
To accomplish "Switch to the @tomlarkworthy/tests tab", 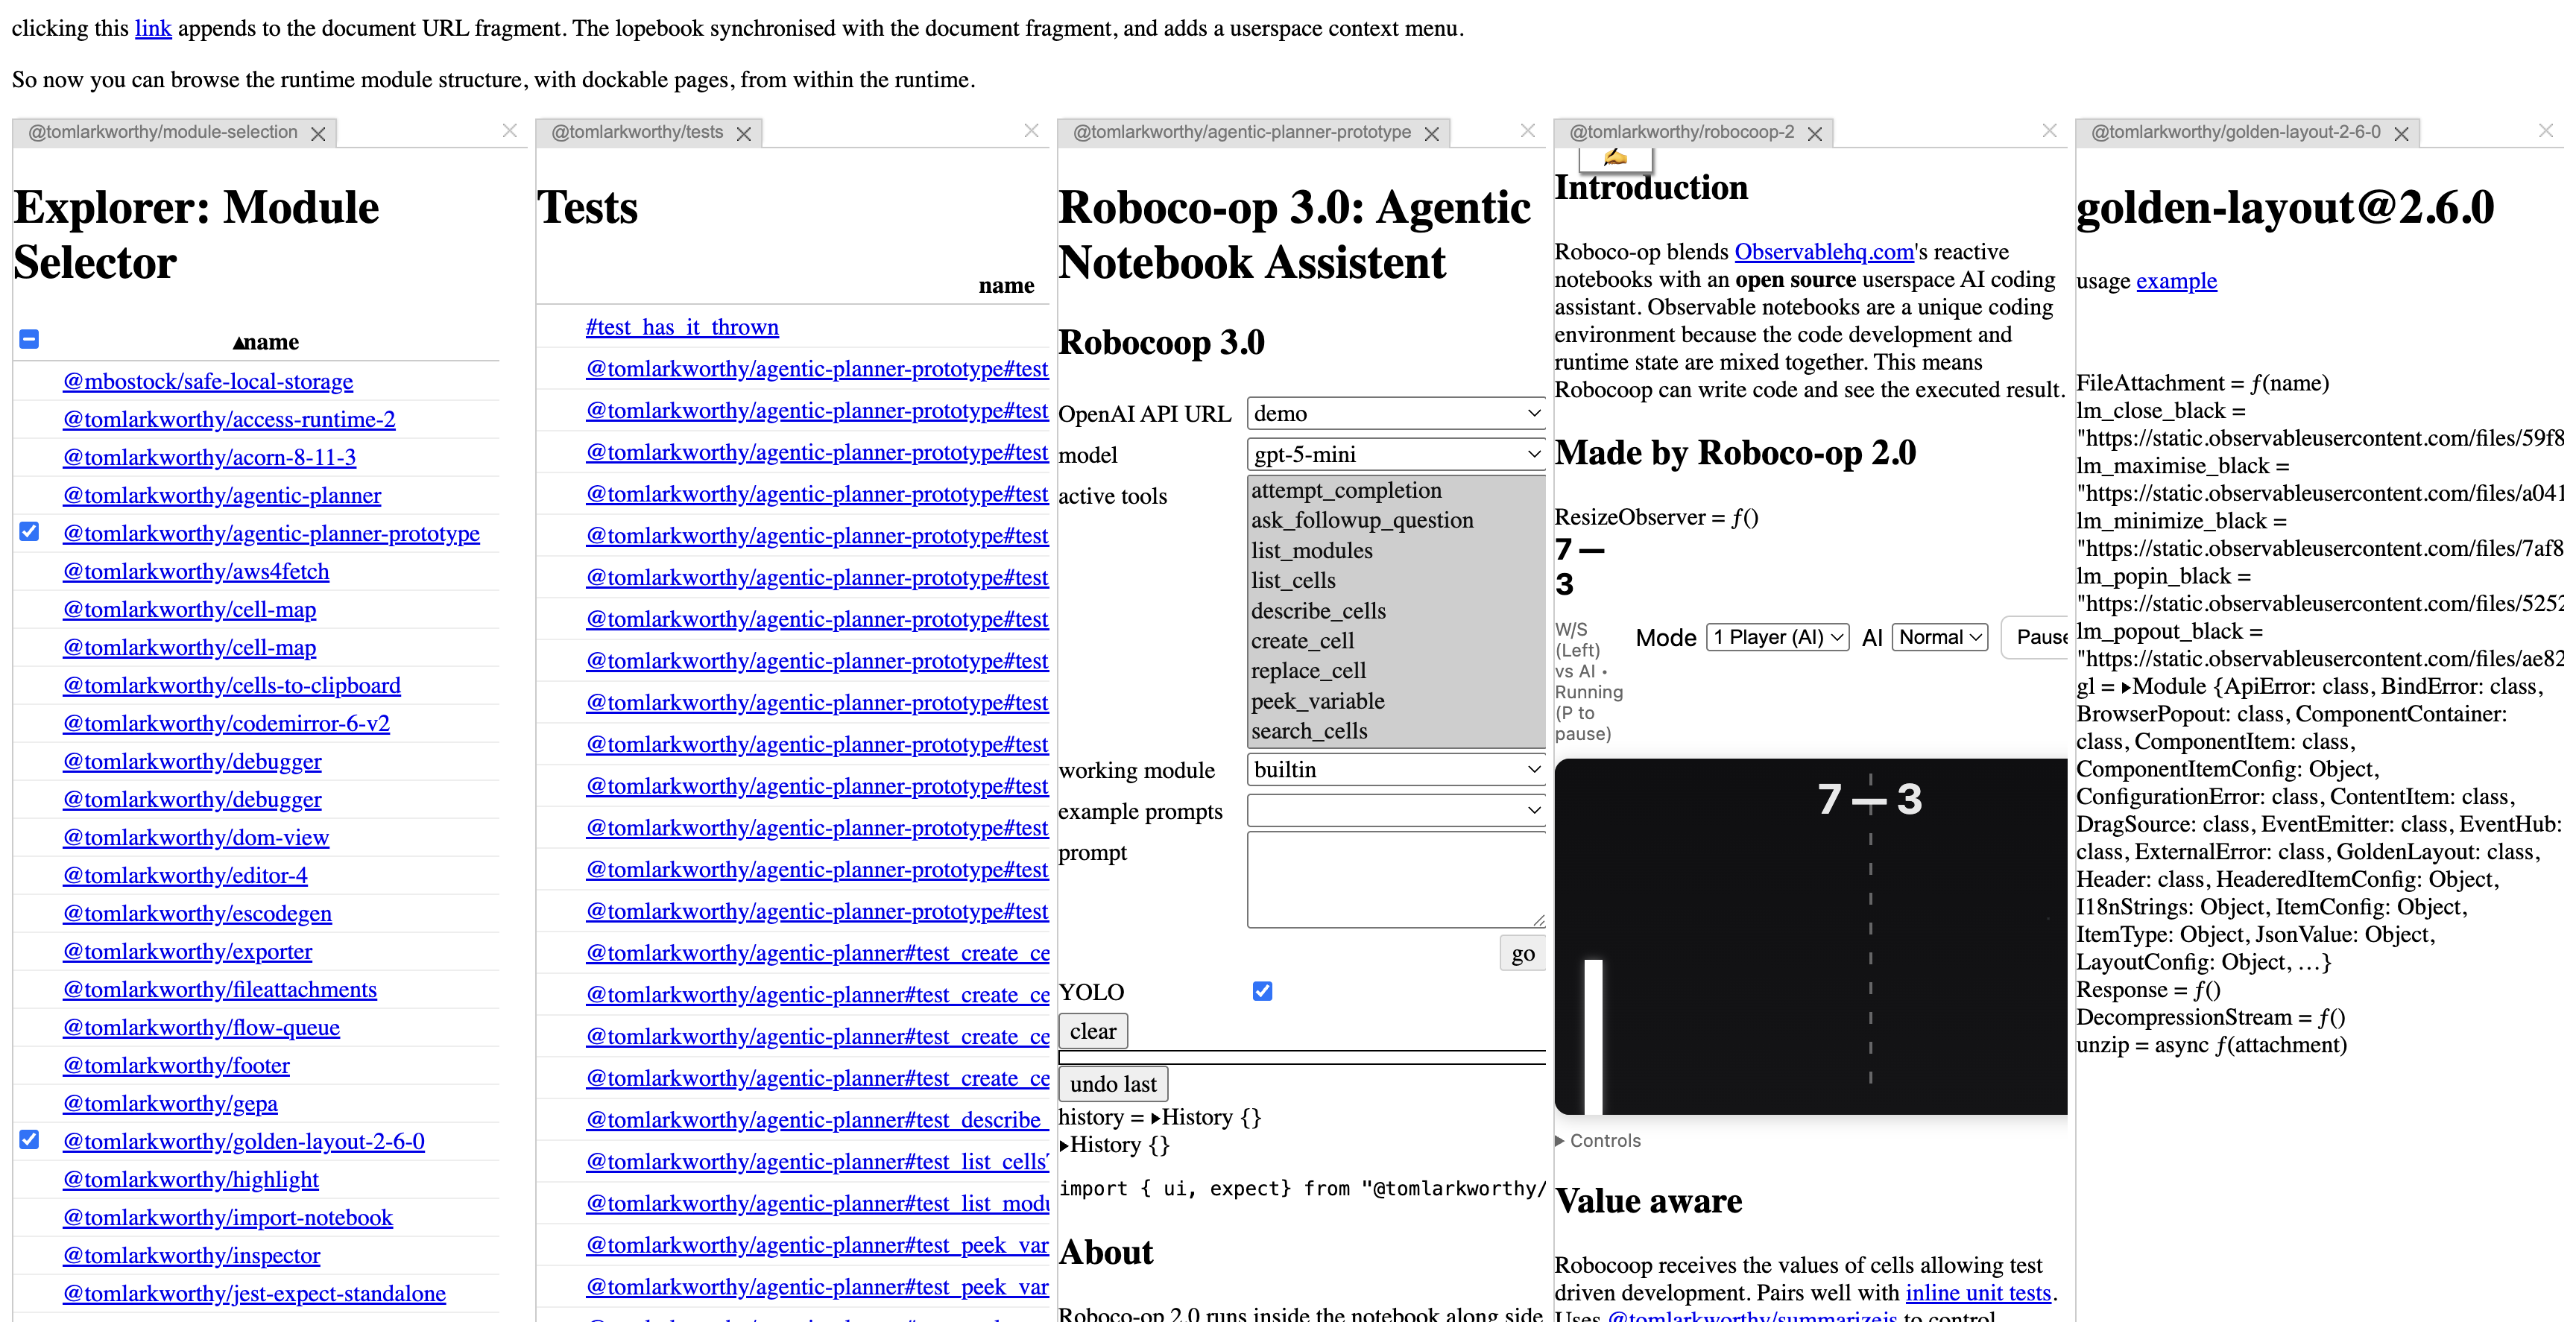I will (637, 132).
